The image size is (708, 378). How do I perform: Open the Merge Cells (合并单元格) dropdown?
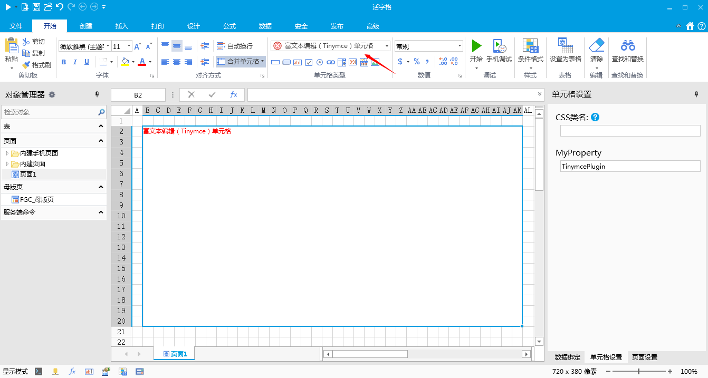point(263,62)
